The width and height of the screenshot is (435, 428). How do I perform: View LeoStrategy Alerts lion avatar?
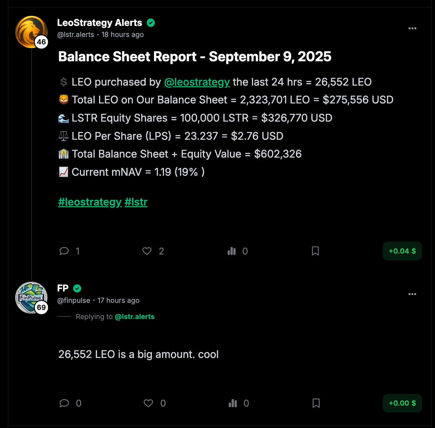(x=31, y=32)
